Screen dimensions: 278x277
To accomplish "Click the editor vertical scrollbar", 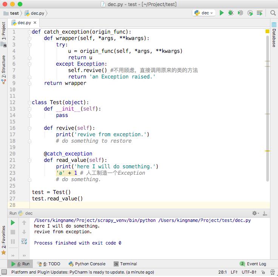I will [x=267, y=109].
